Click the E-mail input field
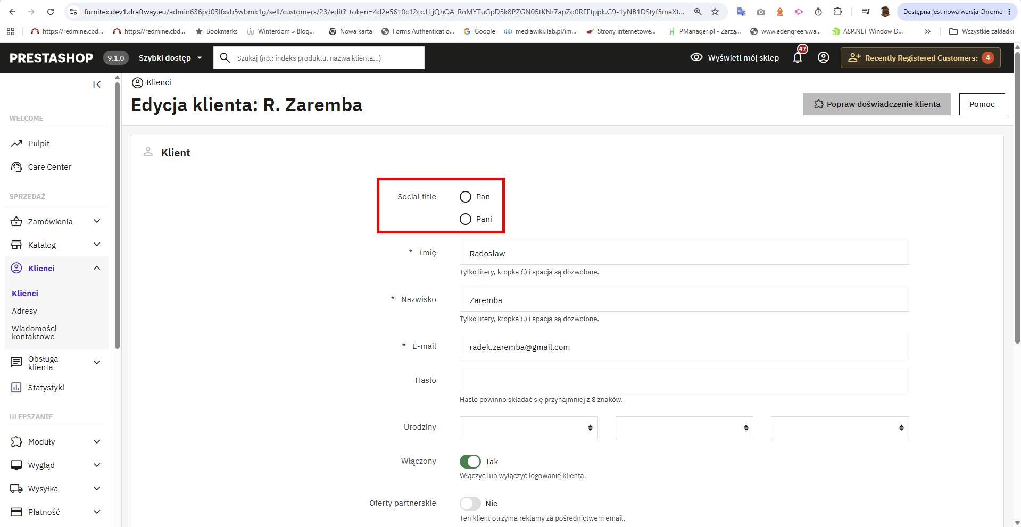This screenshot has height=527, width=1021. [x=684, y=347]
